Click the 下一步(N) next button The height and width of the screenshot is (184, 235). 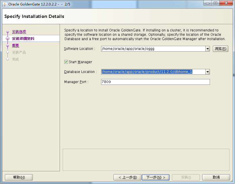(156, 177)
